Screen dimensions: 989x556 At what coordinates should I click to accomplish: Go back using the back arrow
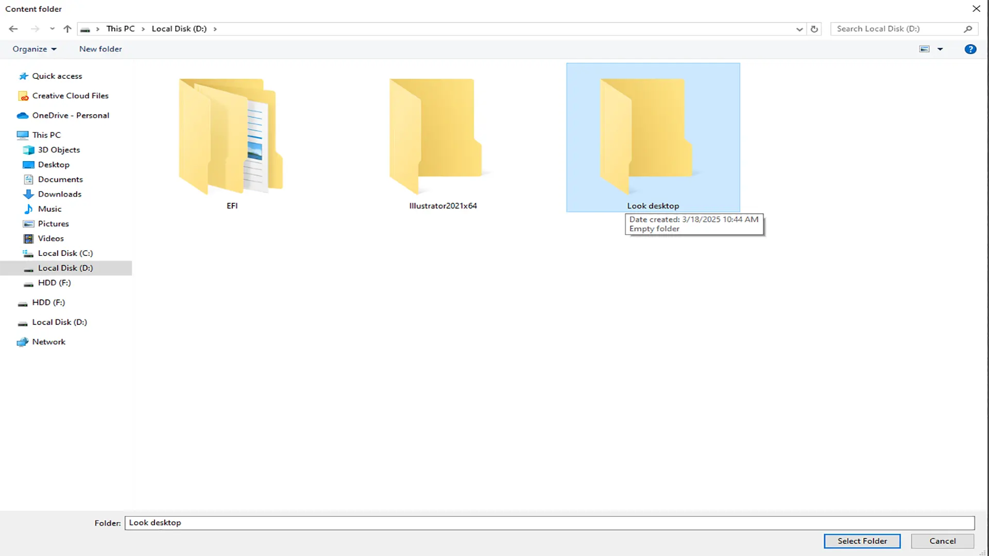tap(13, 29)
